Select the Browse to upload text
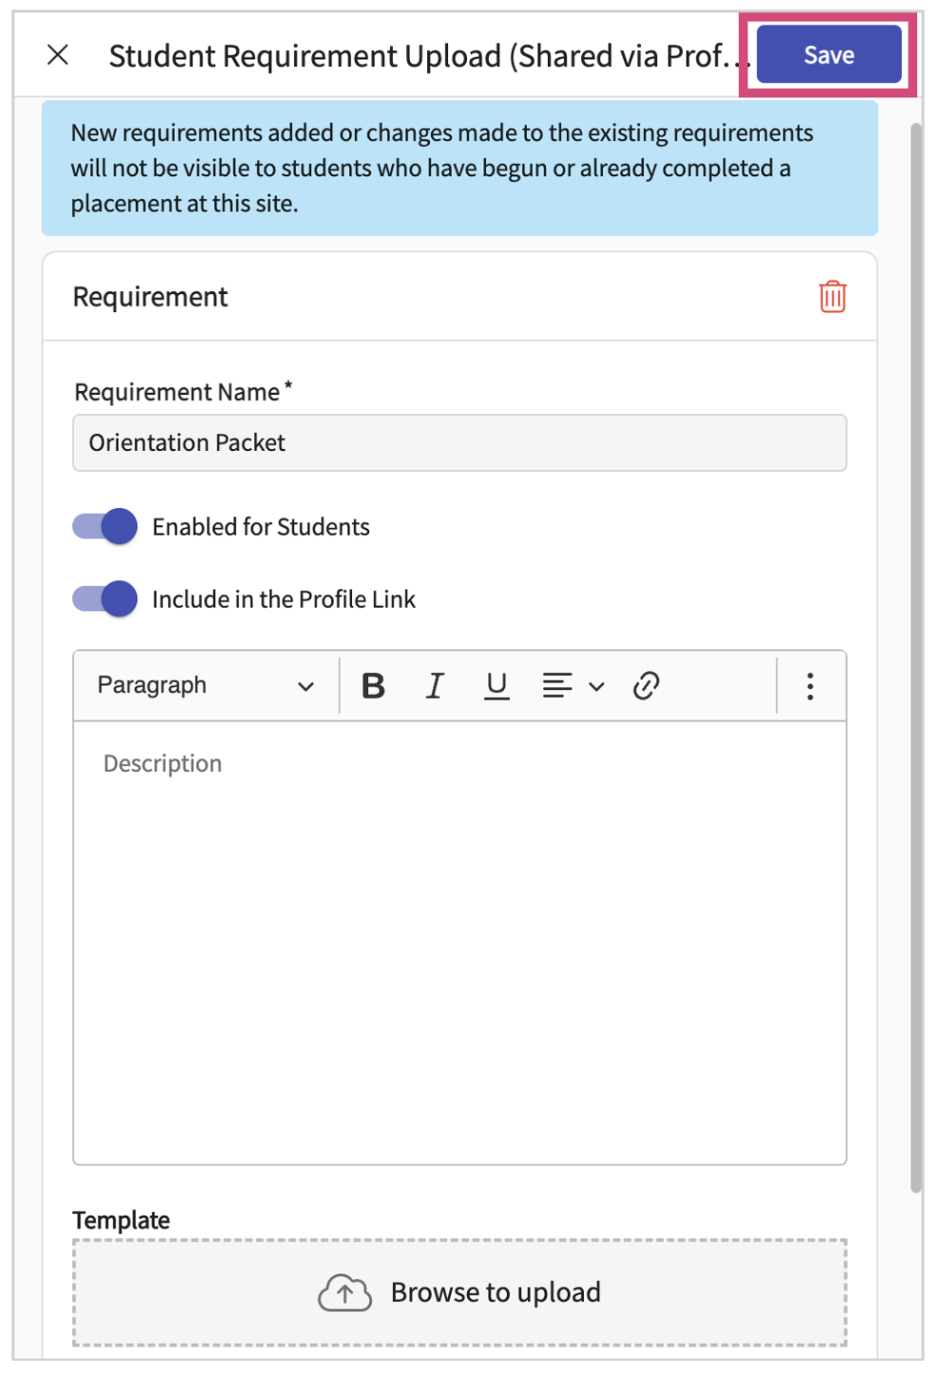This screenshot has height=1374, width=936. click(496, 1292)
